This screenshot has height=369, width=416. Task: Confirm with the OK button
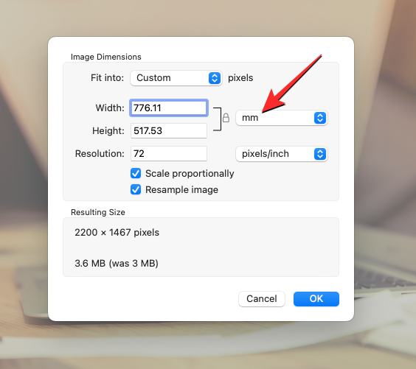[316, 299]
